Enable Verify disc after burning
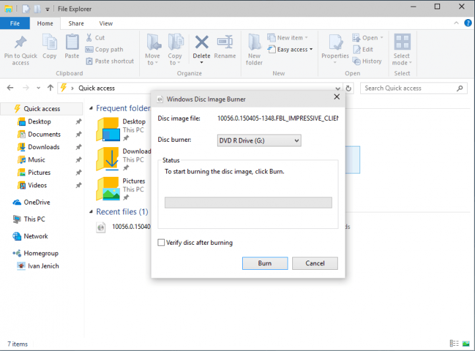Screen dimensions: 475x351 [161, 243]
